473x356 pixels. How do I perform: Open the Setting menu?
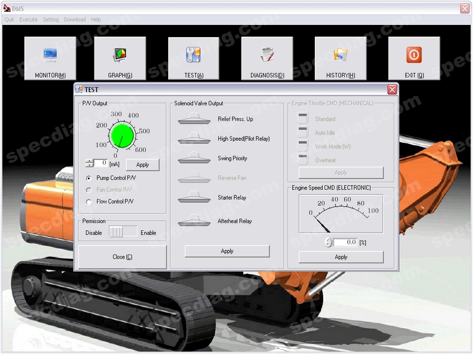[50, 19]
